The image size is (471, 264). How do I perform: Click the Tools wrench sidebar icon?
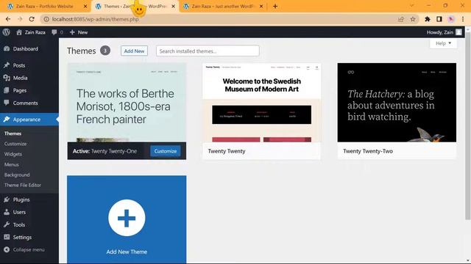tap(7, 224)
